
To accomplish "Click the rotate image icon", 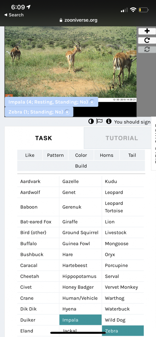I will pyautogui.click(x=147, y=40).
